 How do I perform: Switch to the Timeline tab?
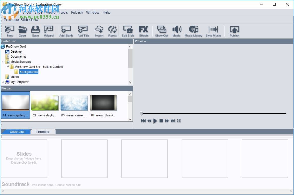point(43,131)
